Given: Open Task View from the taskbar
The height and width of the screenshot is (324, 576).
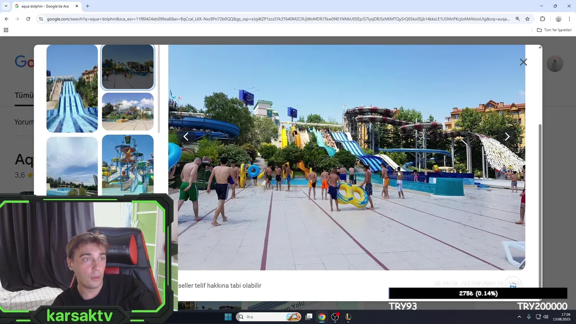Looking at the screenshot, I should (x=309, y=317).
